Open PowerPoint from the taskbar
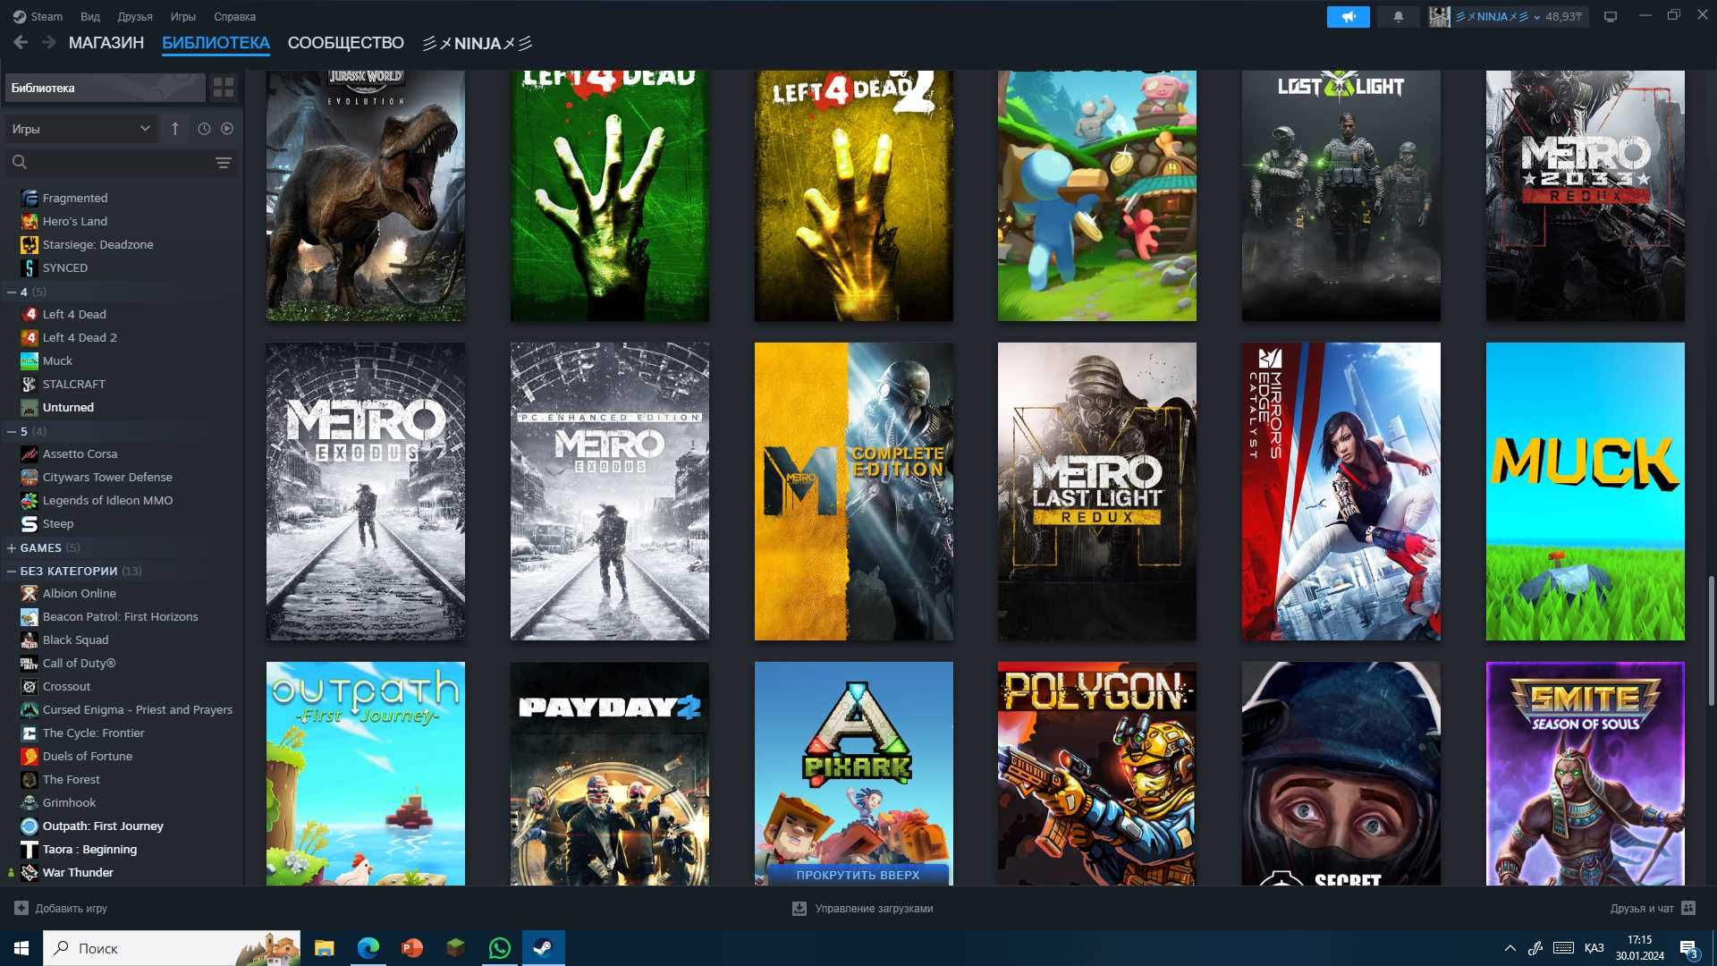This screenshot has width=1717, height=966. (x=411, y=948)
